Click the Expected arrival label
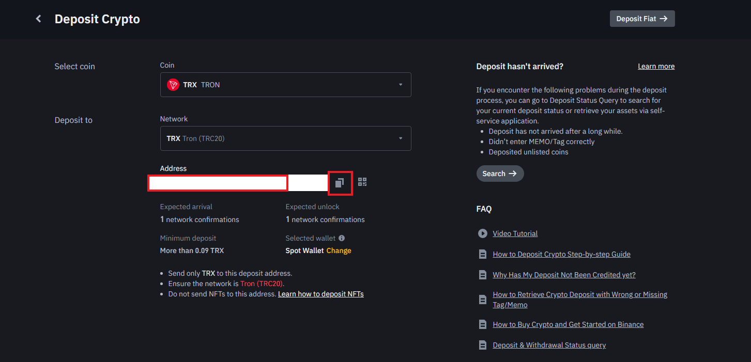 pyautogui.click(x=187, y=207)
